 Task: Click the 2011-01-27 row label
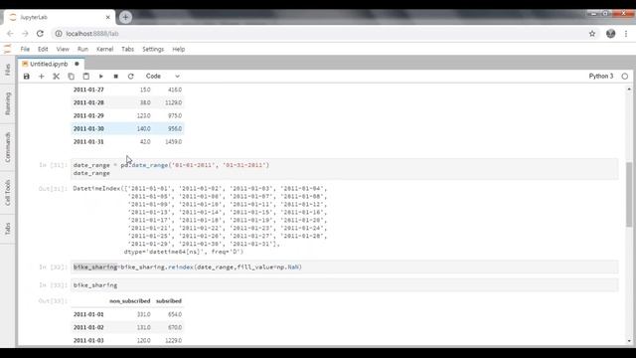88,89
